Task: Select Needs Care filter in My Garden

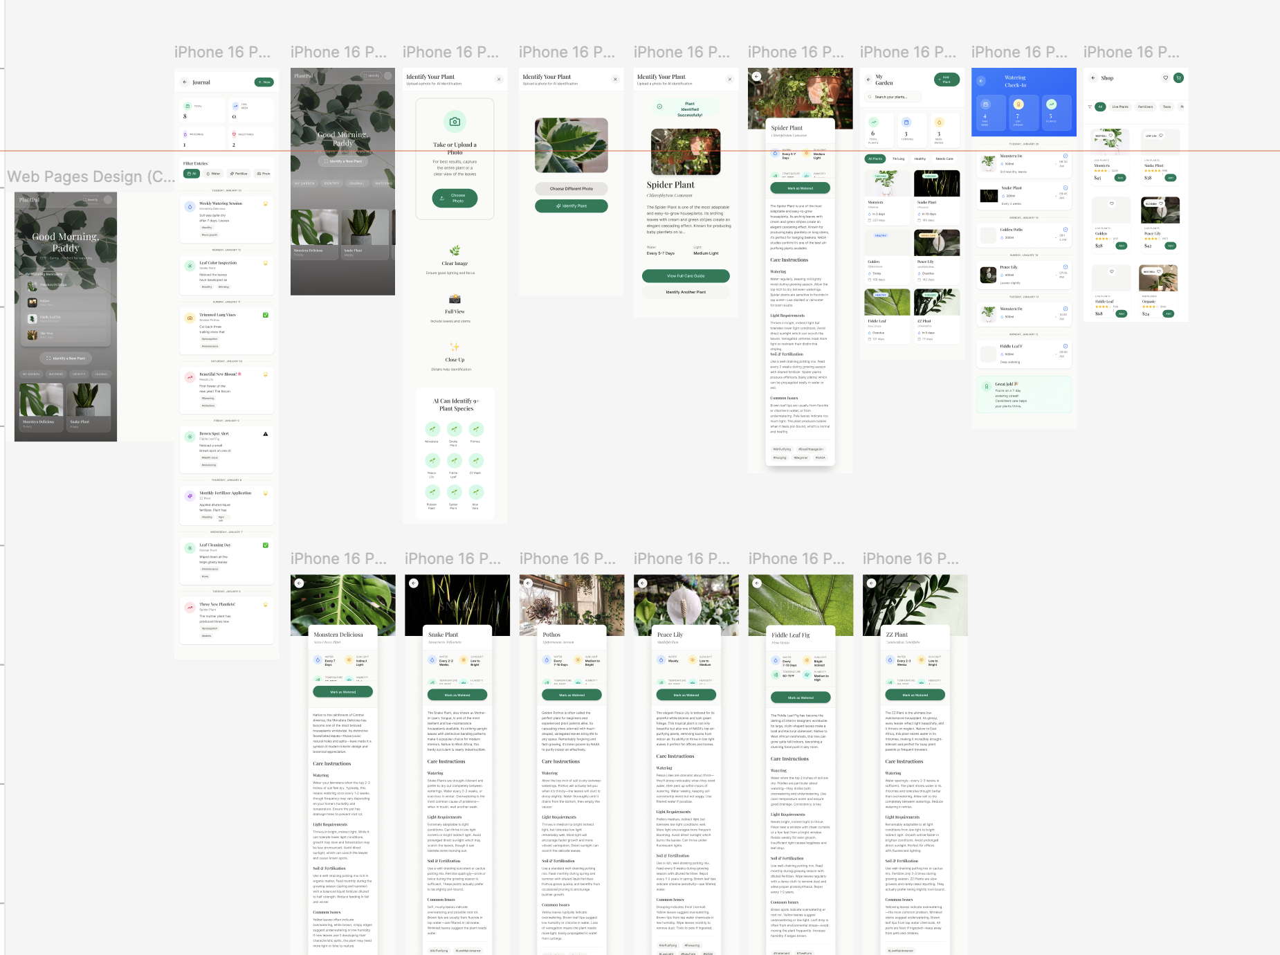Action: tap(944, 158)
